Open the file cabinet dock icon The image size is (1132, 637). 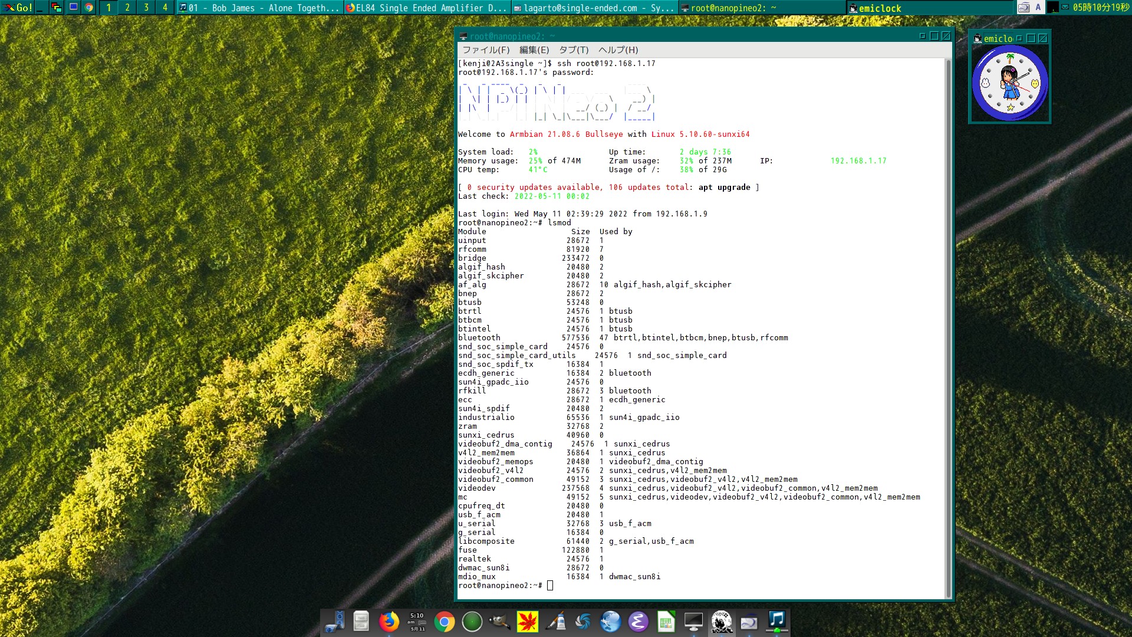[361, 622]
